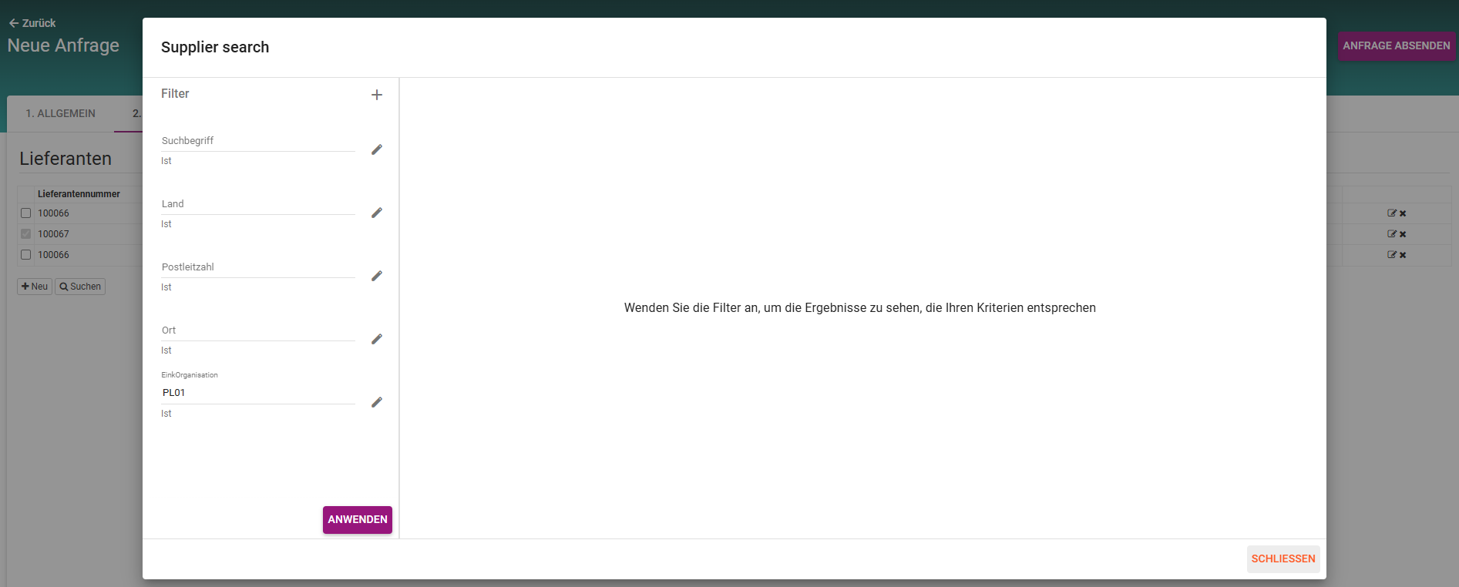The image size is (1459, 587).
Task: Click edit icon in supplier 100067 row
Action: (1391, 233)
